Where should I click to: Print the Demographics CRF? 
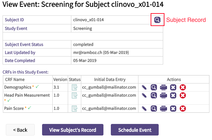click(x=163, y=87)
